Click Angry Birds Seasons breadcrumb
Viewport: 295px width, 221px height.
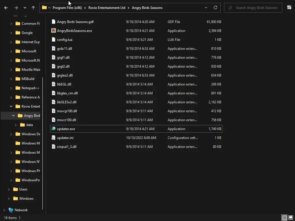pyautogui.click(x=147, y=8)
